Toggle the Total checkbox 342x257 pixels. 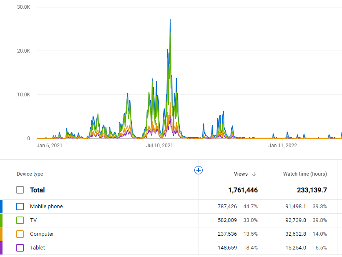[20, 190]
